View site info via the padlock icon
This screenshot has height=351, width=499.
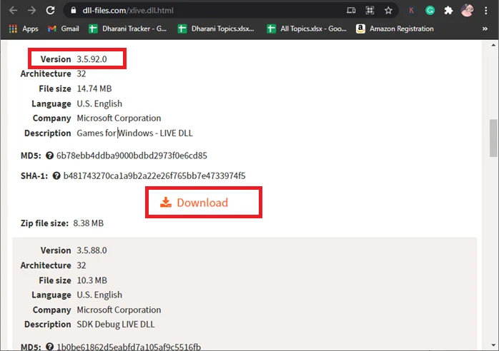(x=74, y=11)
